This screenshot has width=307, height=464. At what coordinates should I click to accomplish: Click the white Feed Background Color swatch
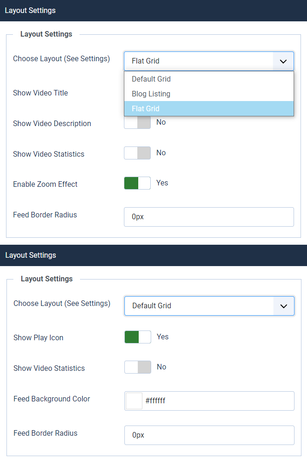(134, 401)
